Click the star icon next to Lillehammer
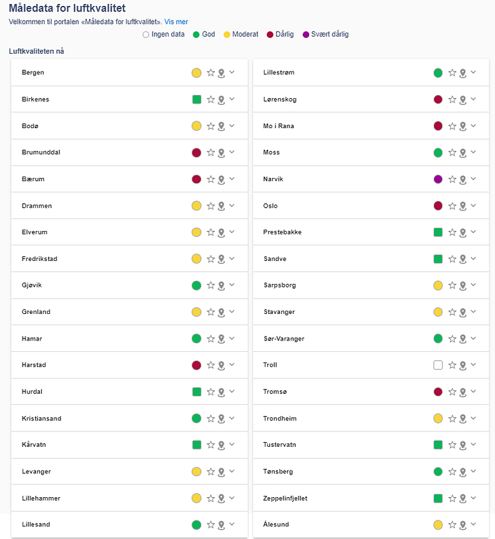Image resolution: width=495 pixels, height=539 pixels. tap(210, 498)
